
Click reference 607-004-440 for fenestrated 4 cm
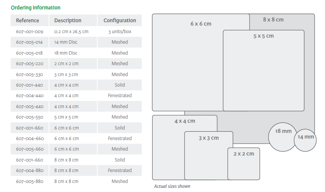[29, 96]
